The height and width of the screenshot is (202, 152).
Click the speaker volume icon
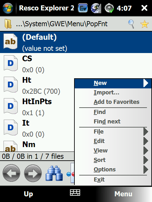tap(109, 8)
